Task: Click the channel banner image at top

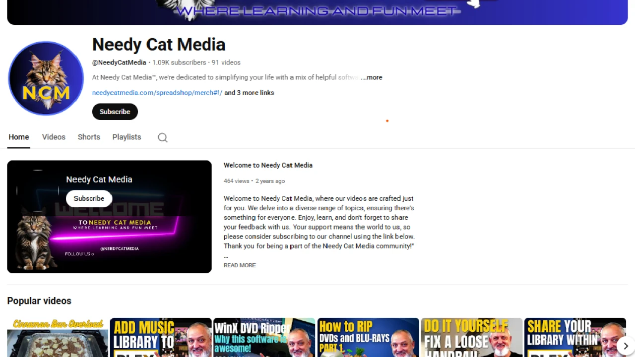Action: click(317, 12)
